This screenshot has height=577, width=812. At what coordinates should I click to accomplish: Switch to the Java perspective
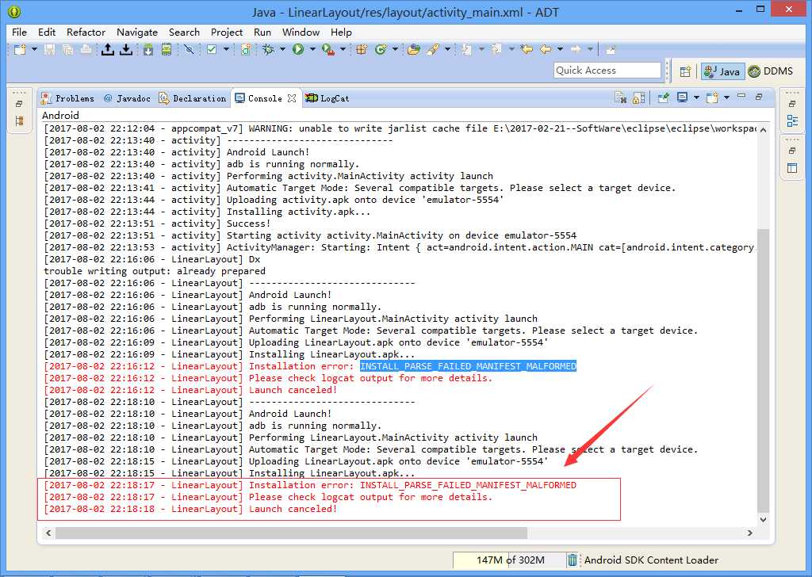pos(722,71)
